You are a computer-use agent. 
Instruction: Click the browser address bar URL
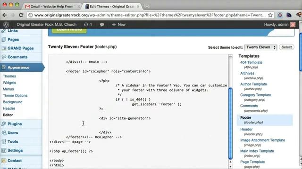(150, 15)
